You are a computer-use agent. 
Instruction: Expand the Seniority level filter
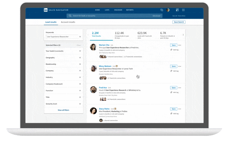pyautogui.click(x=80, y=104)
